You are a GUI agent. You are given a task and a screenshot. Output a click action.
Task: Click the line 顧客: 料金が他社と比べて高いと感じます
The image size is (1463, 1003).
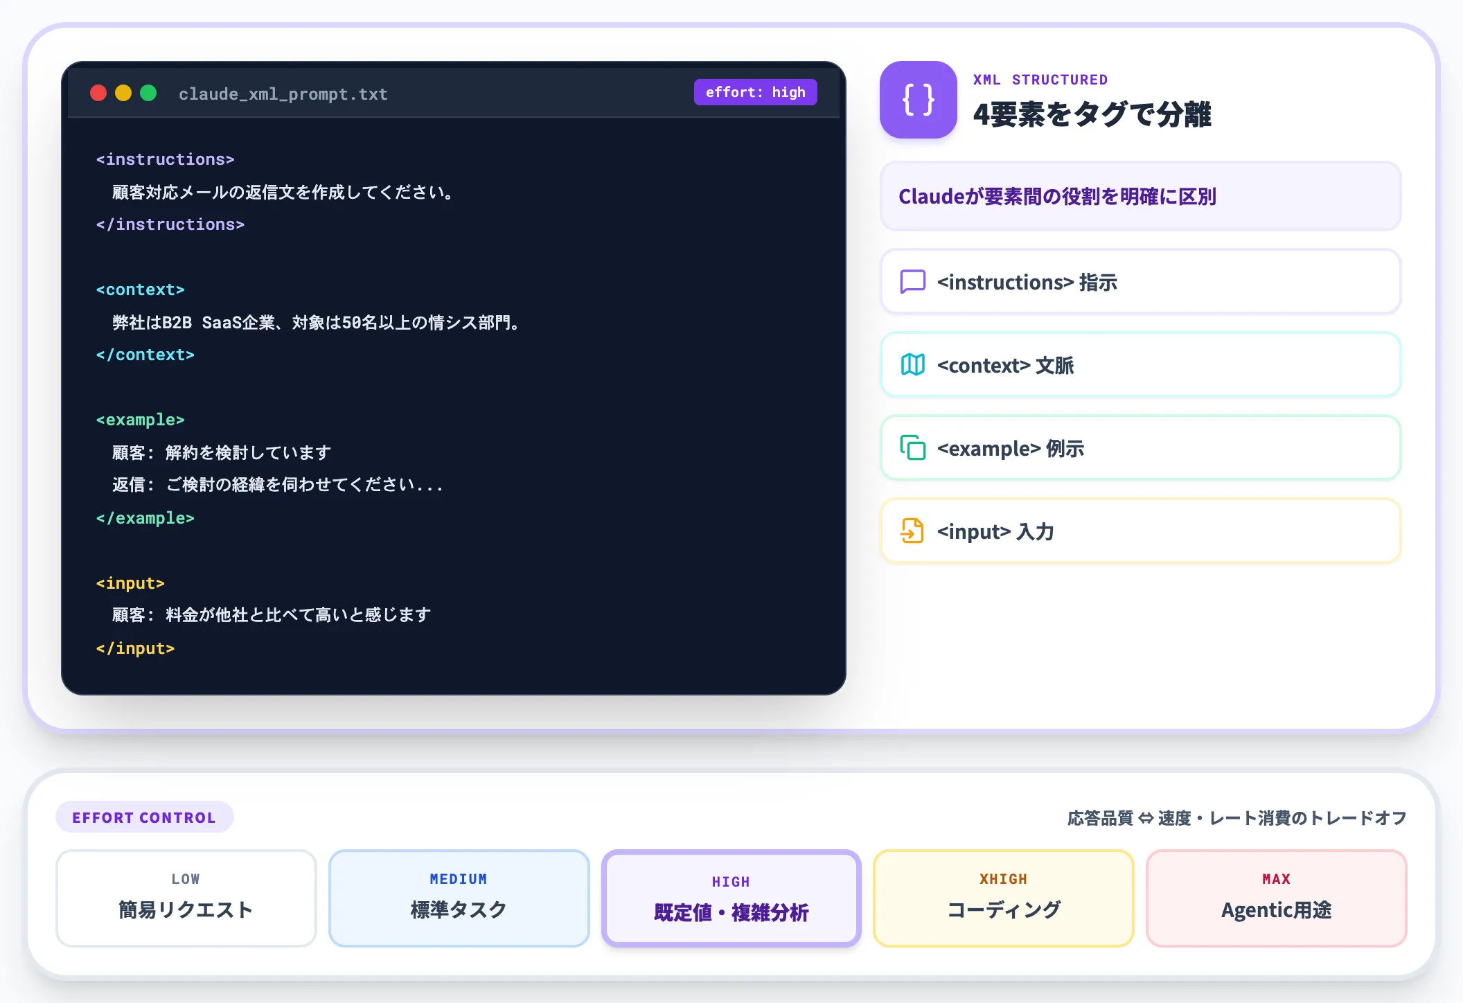(272, 614)
